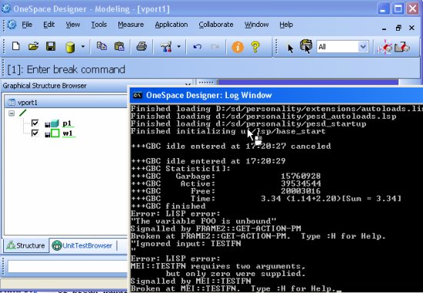Click the blue cube icon of p1
Image resolution: width=423 pixels, height=293 pixels.
(55, 123)
